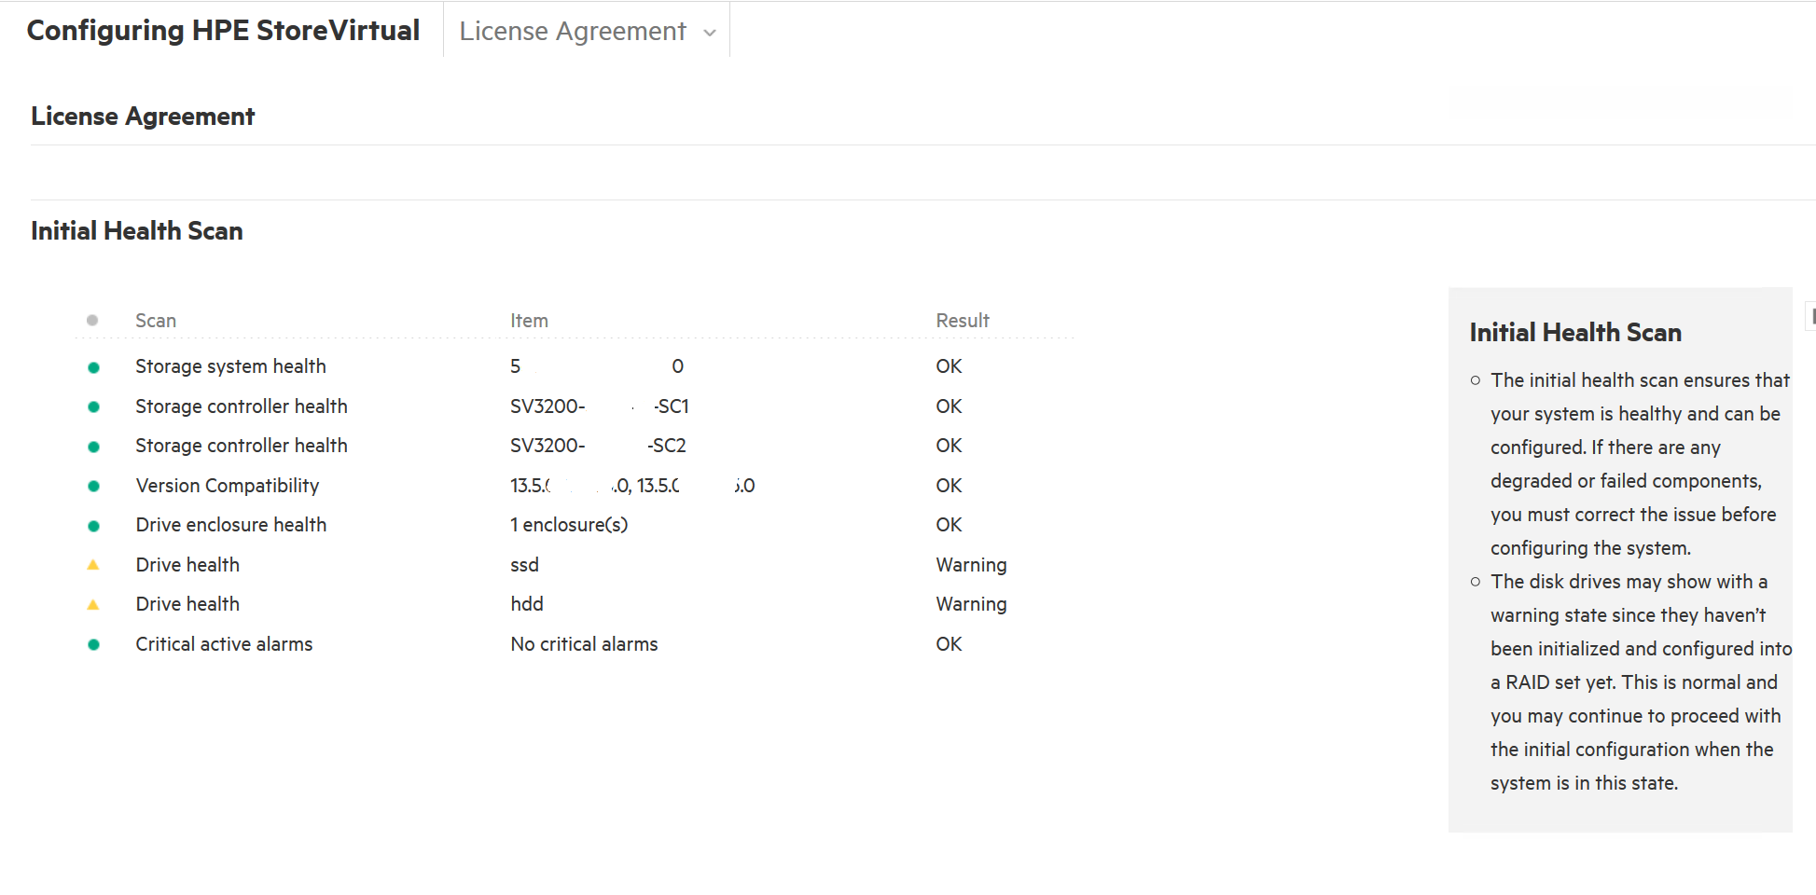Click green status icon for Storage system health
This screenshot has height=895, width=1816.
pyautogui.click(x=93, y=367)
